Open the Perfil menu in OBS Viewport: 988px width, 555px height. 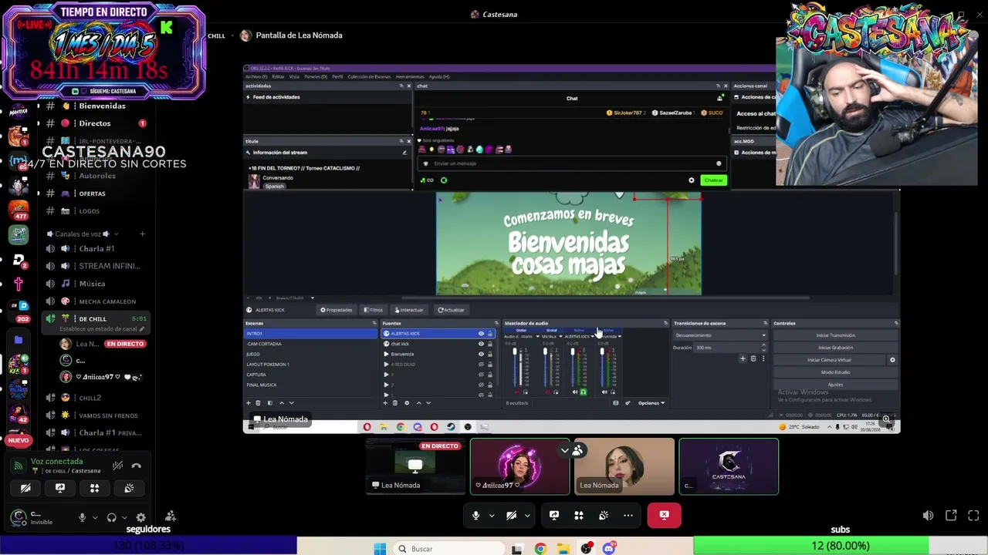[x=337, y=77]
